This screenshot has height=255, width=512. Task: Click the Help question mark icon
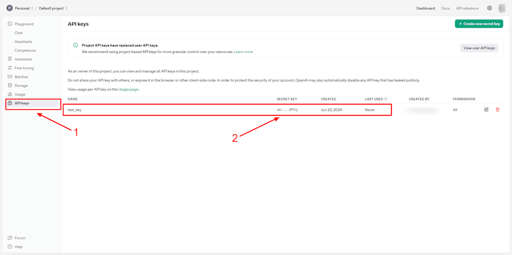10,247
